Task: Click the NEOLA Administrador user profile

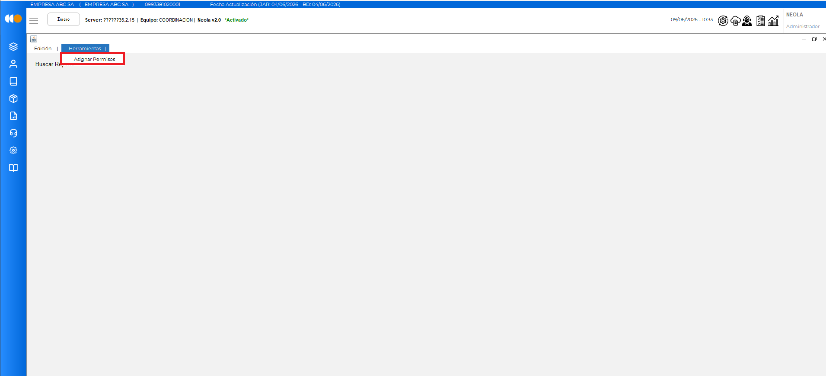Action: point(803,20)
